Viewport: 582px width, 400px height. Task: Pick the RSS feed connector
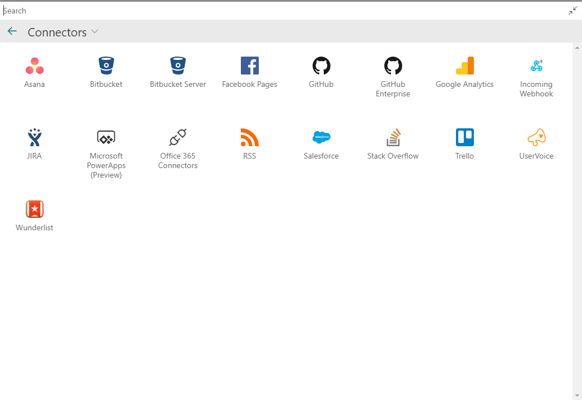coord(250,138)
